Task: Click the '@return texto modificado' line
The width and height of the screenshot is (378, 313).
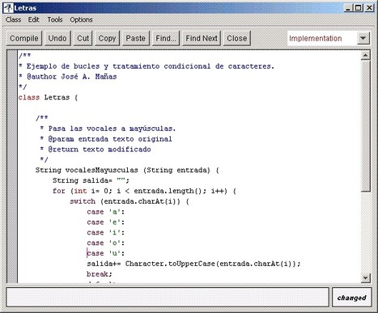Action: 96,150
